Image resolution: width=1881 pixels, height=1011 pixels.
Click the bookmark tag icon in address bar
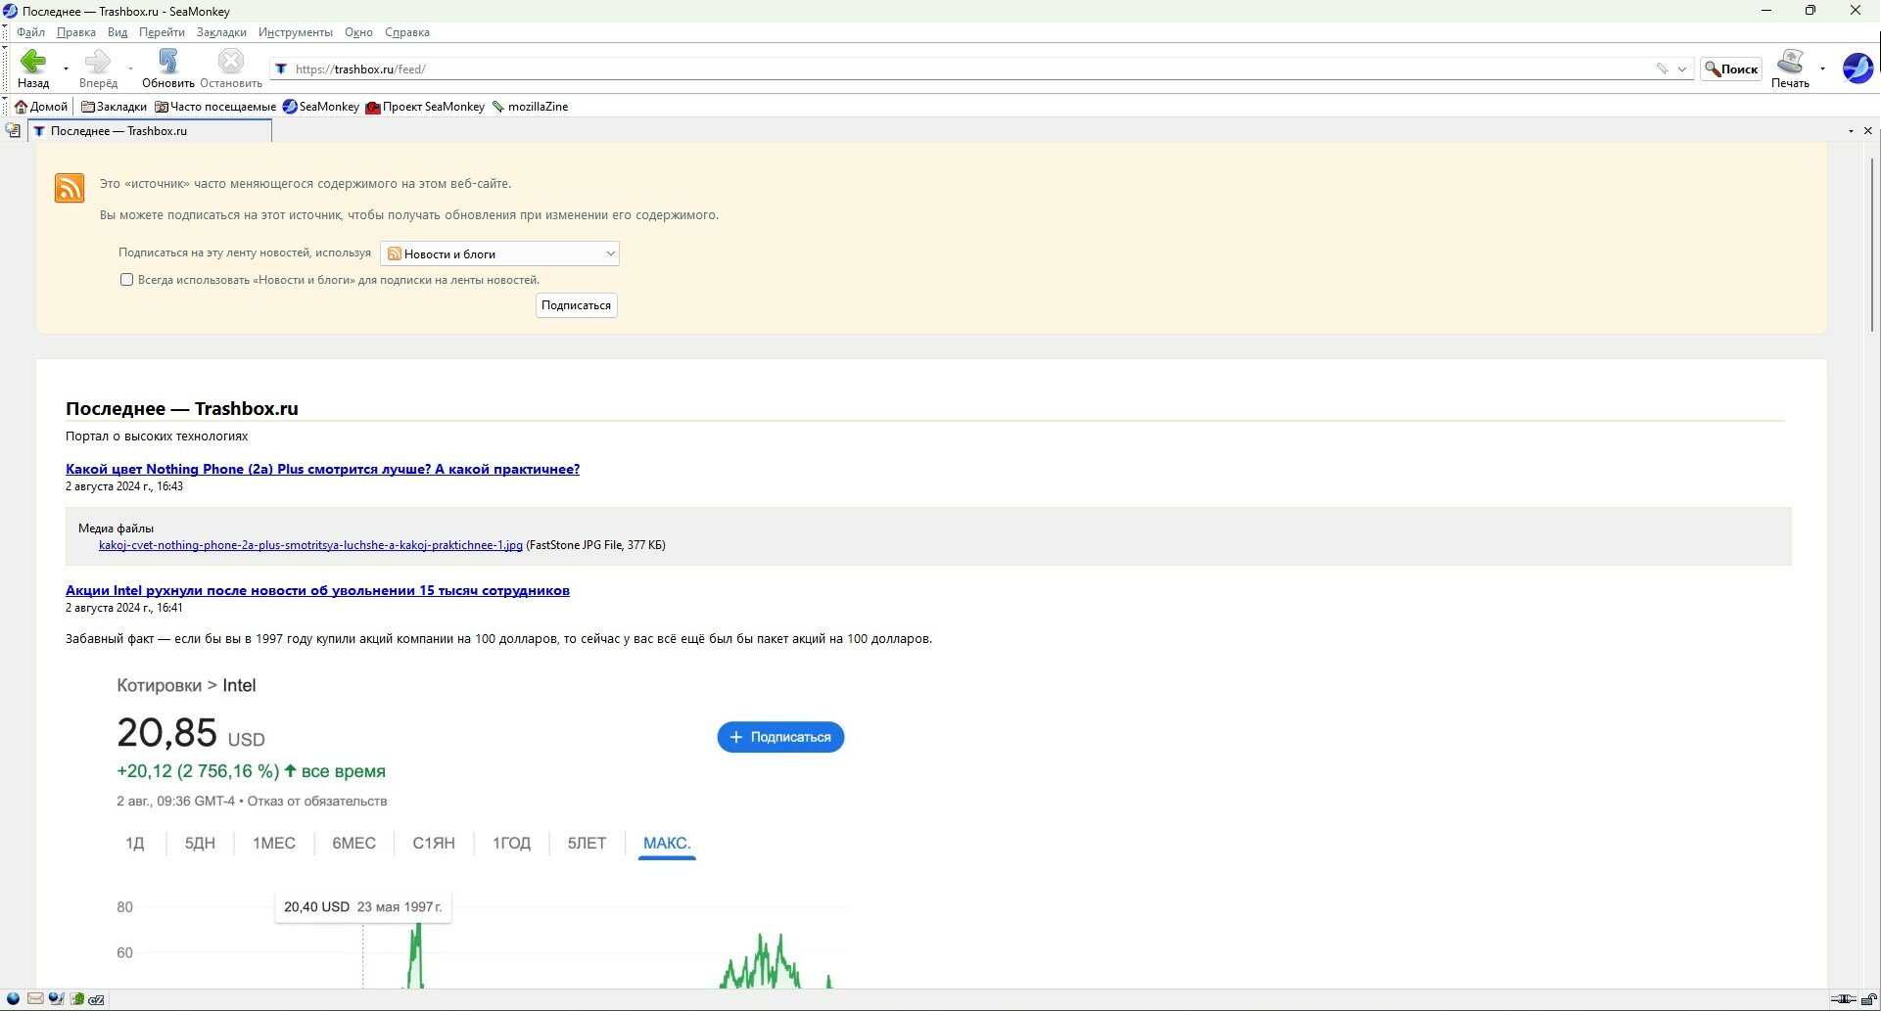click(x=1662, y=69)
